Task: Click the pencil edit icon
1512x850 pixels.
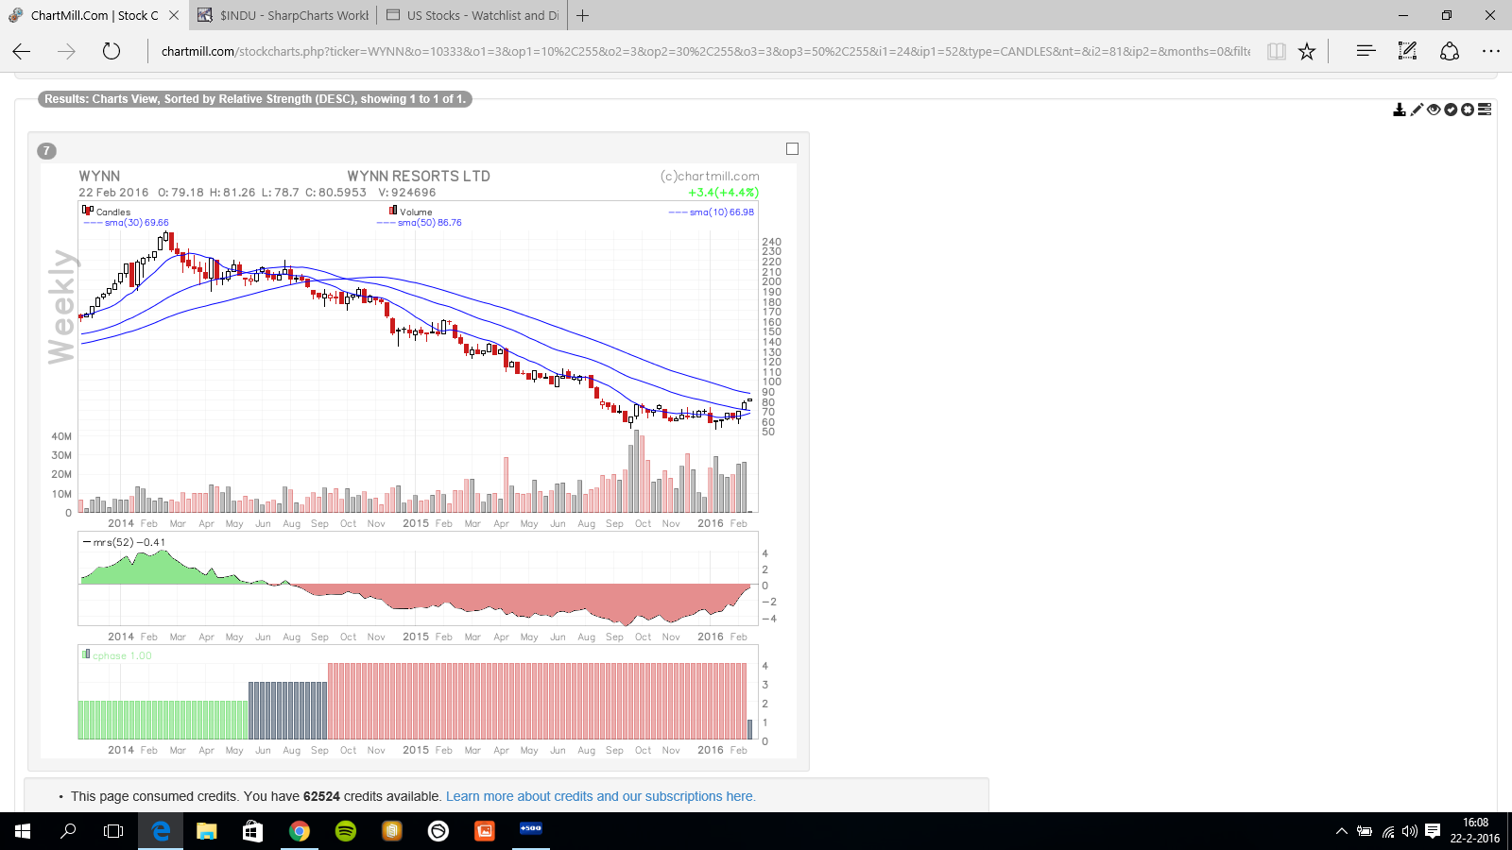Action: click(1417, 110)
